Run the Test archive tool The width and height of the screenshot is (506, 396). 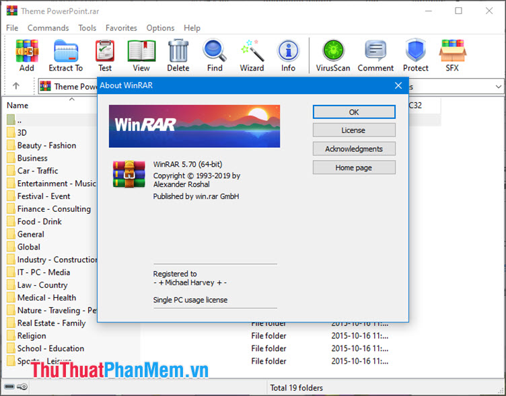click(x=105, y=55)
